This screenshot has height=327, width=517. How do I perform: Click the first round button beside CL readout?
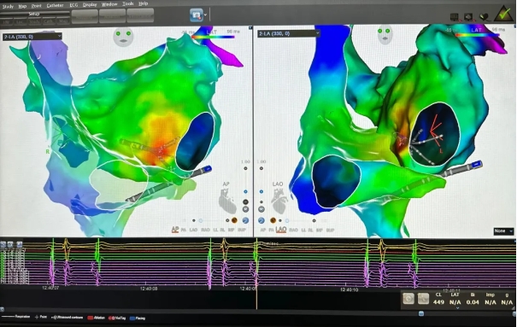tap(408, 299)
